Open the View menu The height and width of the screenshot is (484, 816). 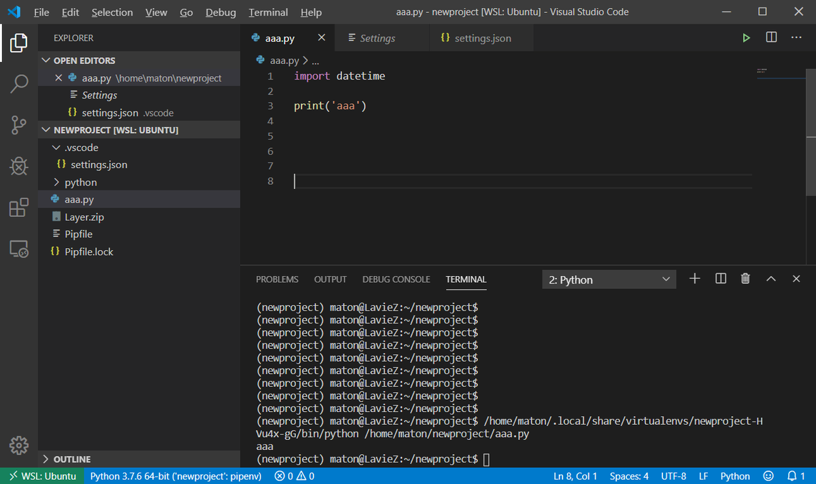coord(156,12)
